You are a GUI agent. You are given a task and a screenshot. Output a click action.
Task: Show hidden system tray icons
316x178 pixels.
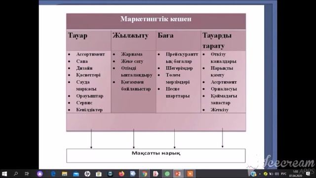click(260, 174)
